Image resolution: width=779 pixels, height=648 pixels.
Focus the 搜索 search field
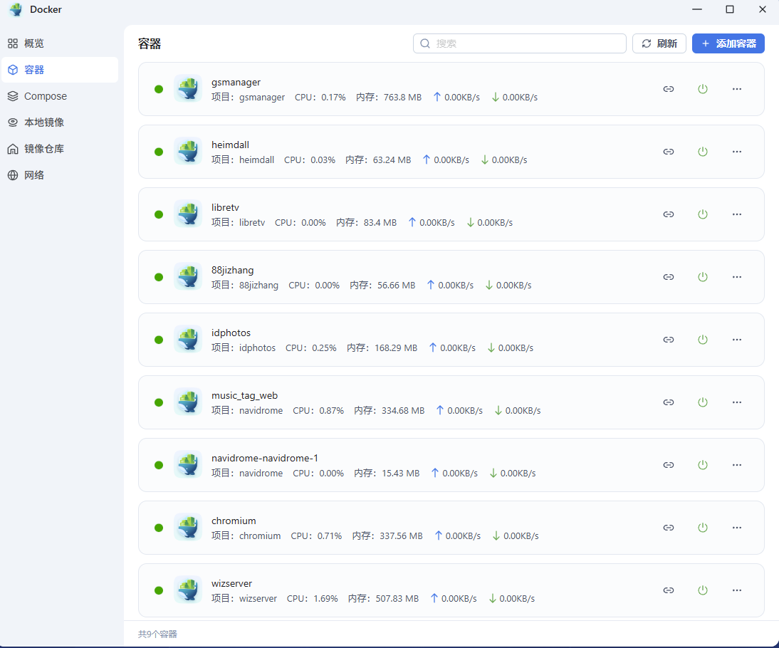coord(520,43)
